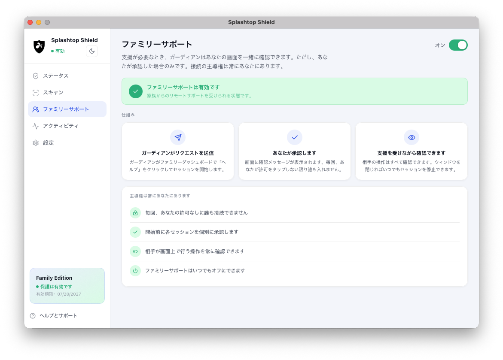This screenshot has height=360, width=503.
Task: Click the green check icon beside 開始前に各セッション
Action: [135, 232]
